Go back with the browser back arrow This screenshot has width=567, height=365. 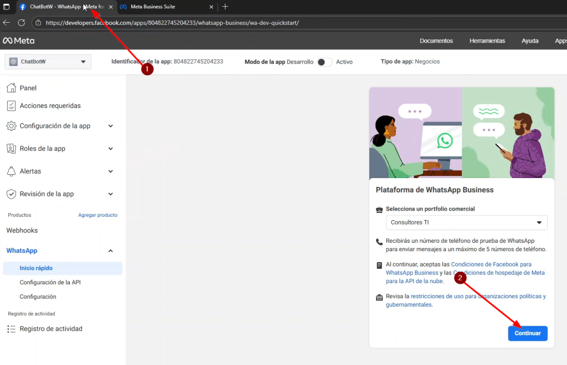pos(7,23)
